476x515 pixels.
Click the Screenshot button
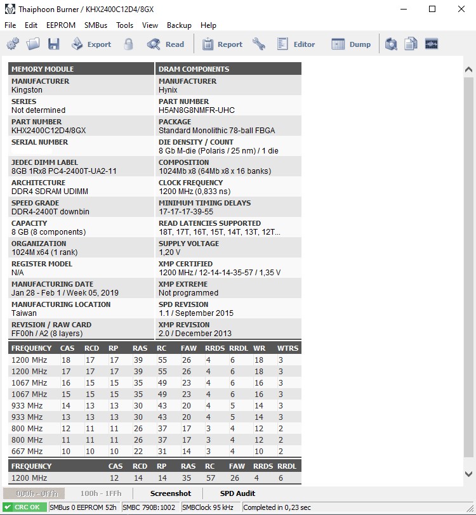click(171, 493)
